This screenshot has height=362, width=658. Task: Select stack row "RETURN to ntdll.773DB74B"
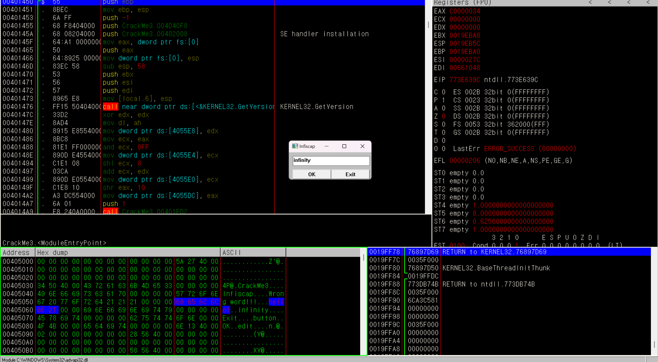pos(488,284)
